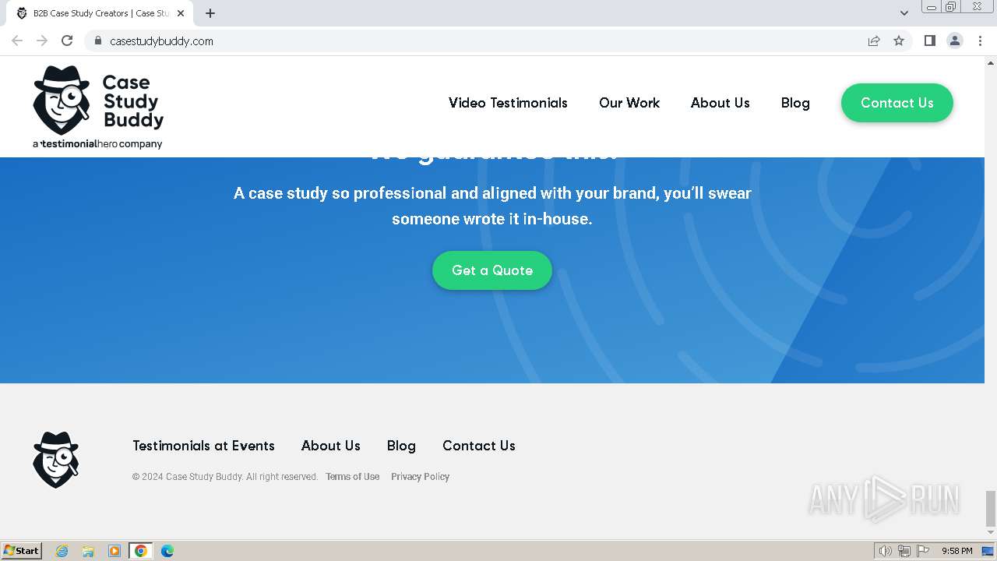Open Microsoft Edge from taskbar
Screen dimensions: 997x561
click(167, 551)
